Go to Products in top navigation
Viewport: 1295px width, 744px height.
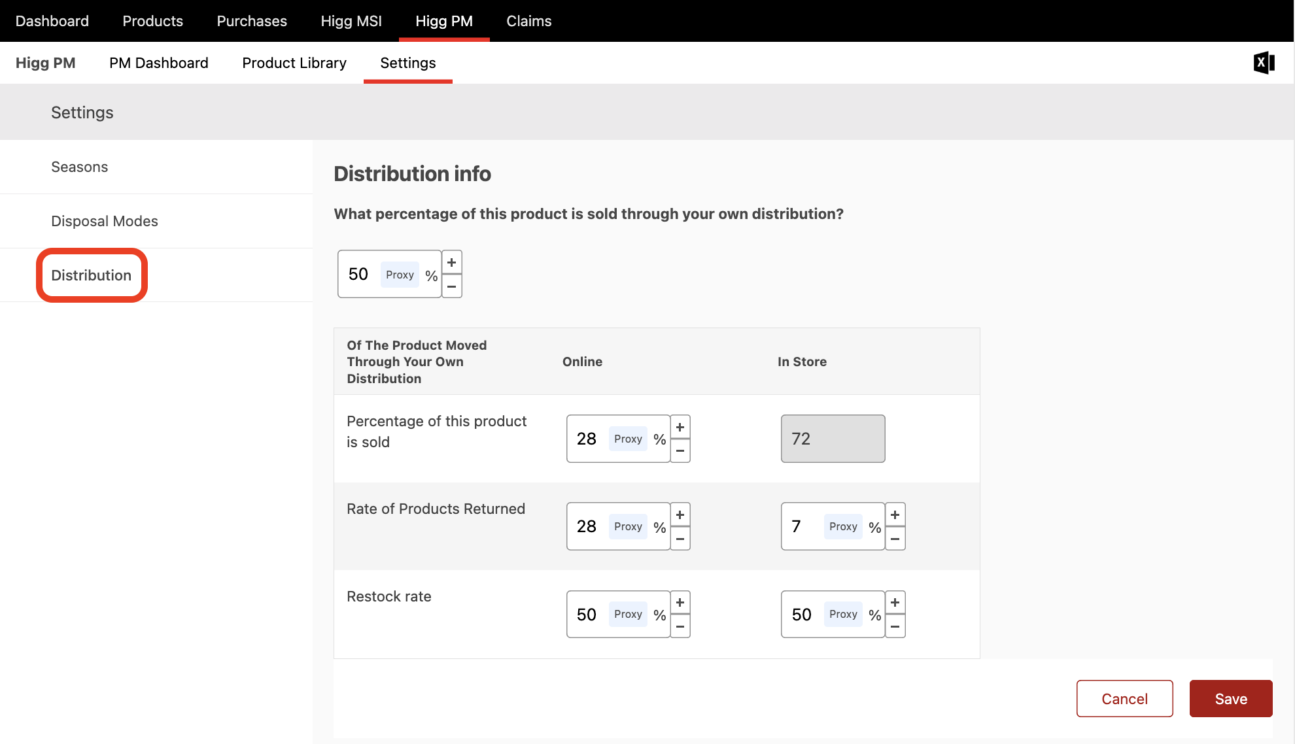pos(153,21)
